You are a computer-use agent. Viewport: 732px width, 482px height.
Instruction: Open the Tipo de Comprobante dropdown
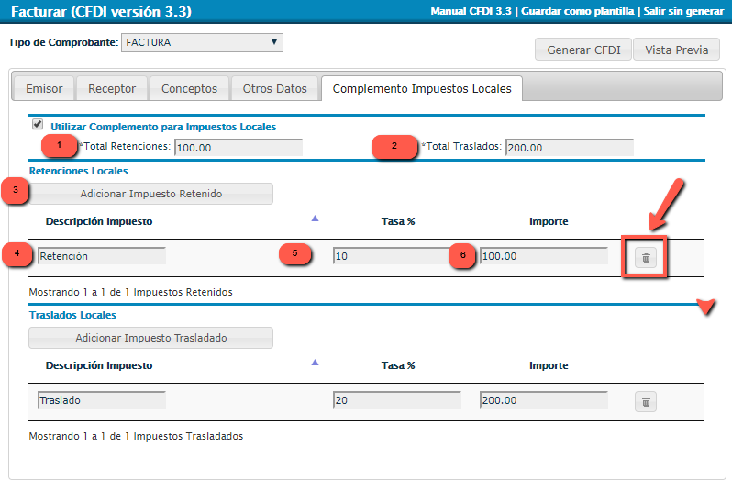pos(202,42)
